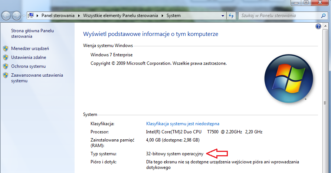Click the Pióro i dotyk: label
The image size is (331, 173).
tap(104, 162)
